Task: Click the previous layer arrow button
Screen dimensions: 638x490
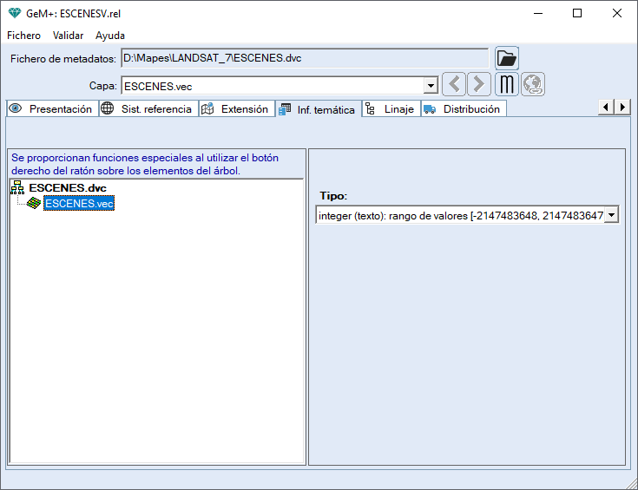Action: (454, 85)
